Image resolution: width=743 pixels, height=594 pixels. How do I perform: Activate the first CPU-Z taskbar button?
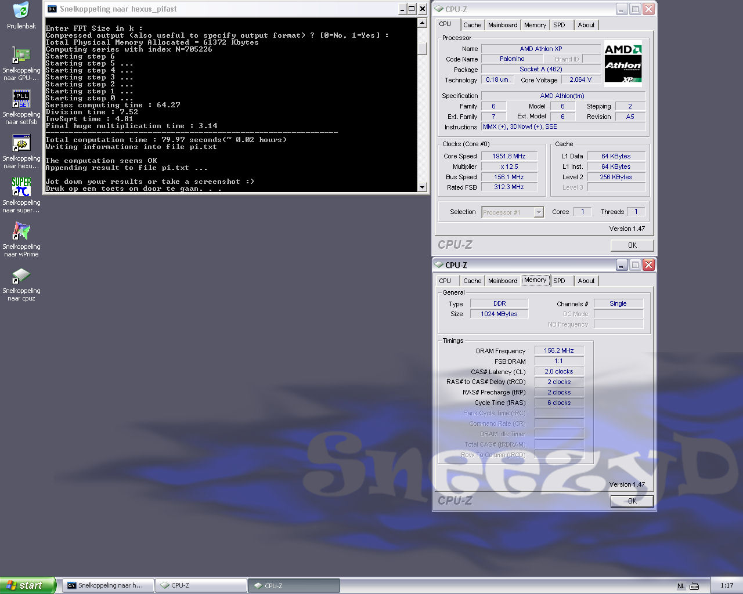coord(201,585)
